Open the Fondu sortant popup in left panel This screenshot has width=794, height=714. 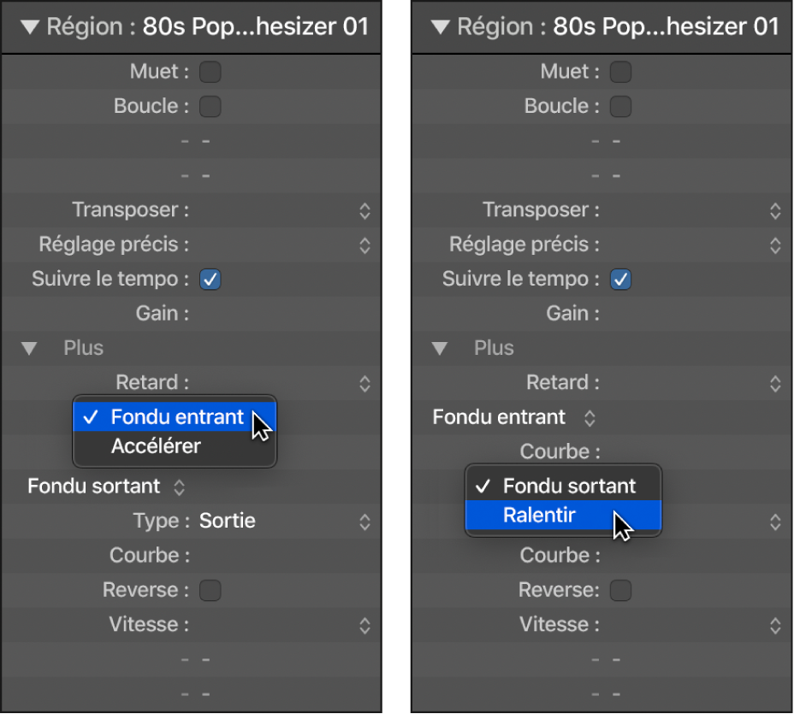106,487
